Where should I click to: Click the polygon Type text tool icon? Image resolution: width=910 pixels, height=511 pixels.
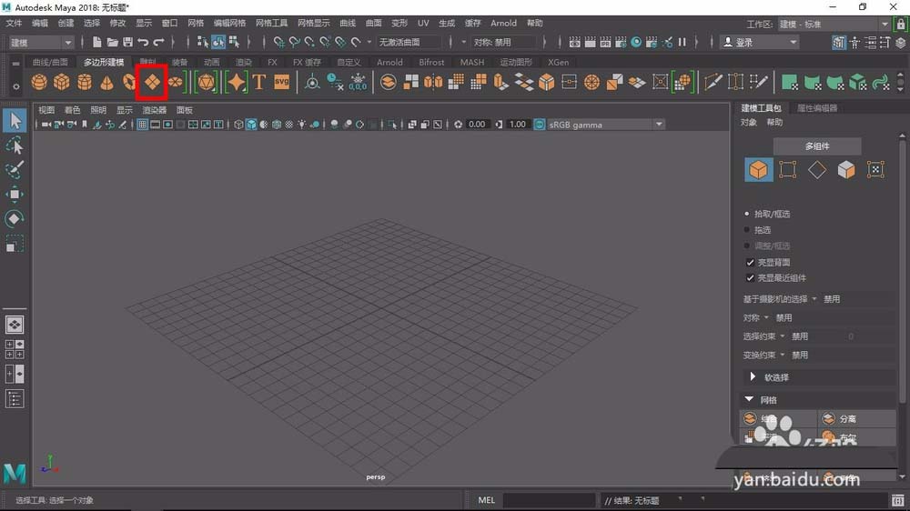pos(258,82)
